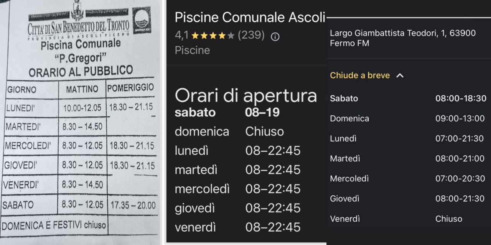Click the POMERIGGIO column header

(130, 88)
